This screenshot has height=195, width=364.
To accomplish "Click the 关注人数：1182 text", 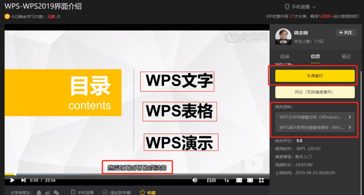I will pos(309,41).
